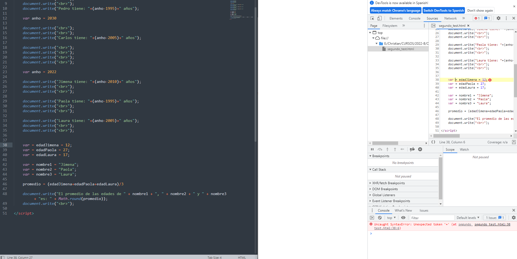
Task: Open the Network panel tab
Action: pyautogui.click(x=451, y=18)
